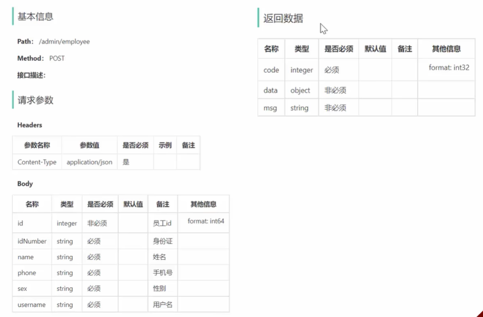Image resolution: width=483 pixels, height=317 pixels.
Task: Select the msg field in return table
Action: (270, 108)
